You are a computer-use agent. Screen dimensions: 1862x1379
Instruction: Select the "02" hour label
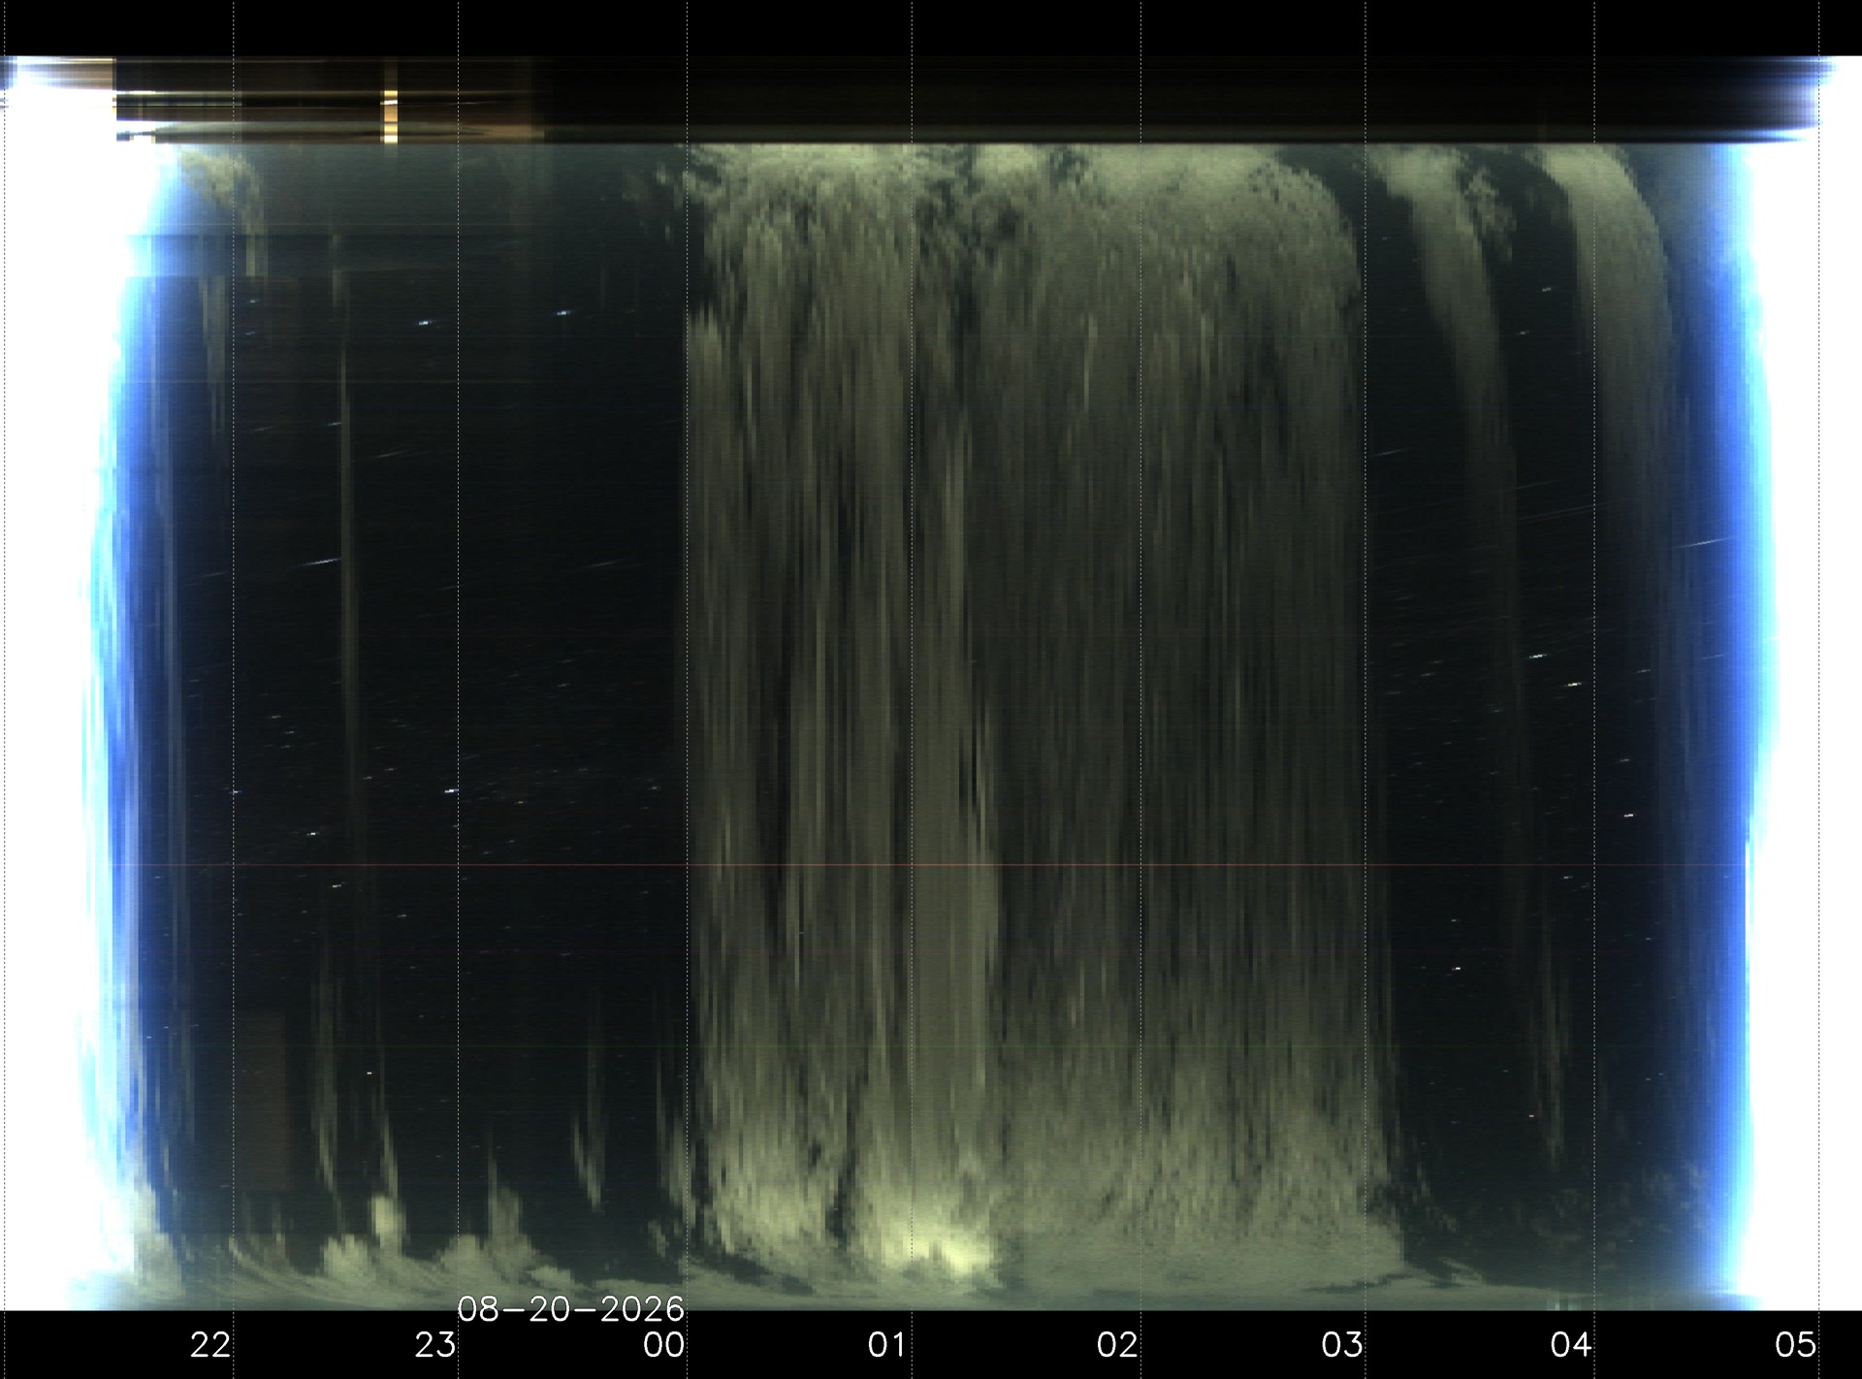[1117, 1344]
